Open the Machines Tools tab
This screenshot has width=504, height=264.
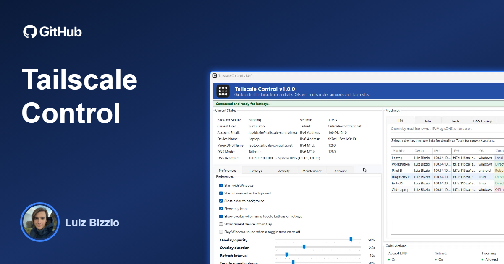[x=455, y=121]
